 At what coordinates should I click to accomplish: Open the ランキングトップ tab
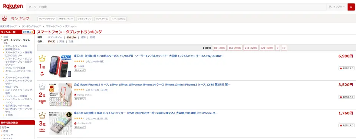tap(47, 19)
